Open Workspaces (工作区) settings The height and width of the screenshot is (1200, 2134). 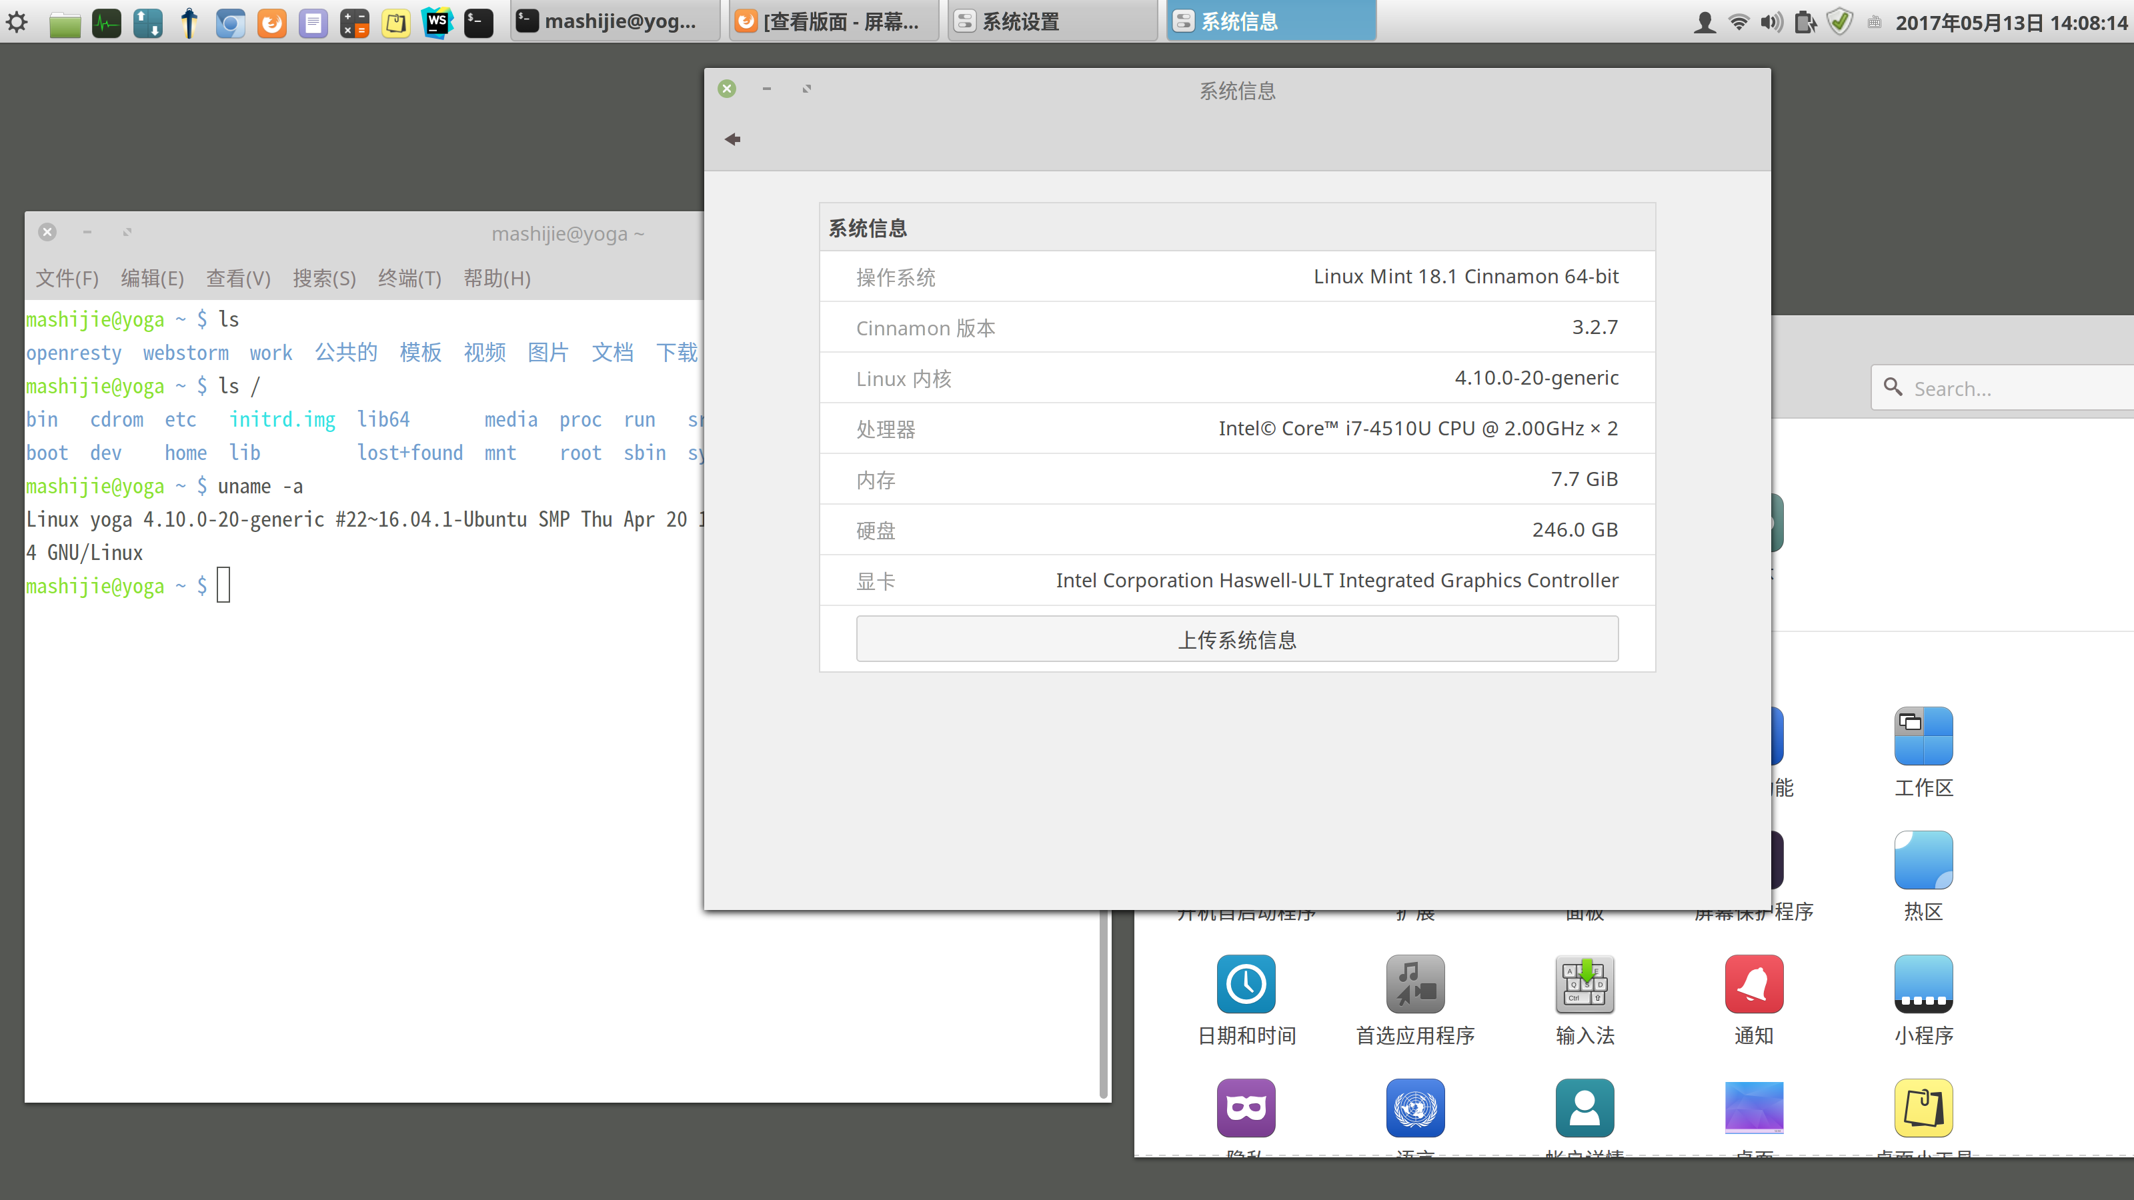(x=1923, y=752)
